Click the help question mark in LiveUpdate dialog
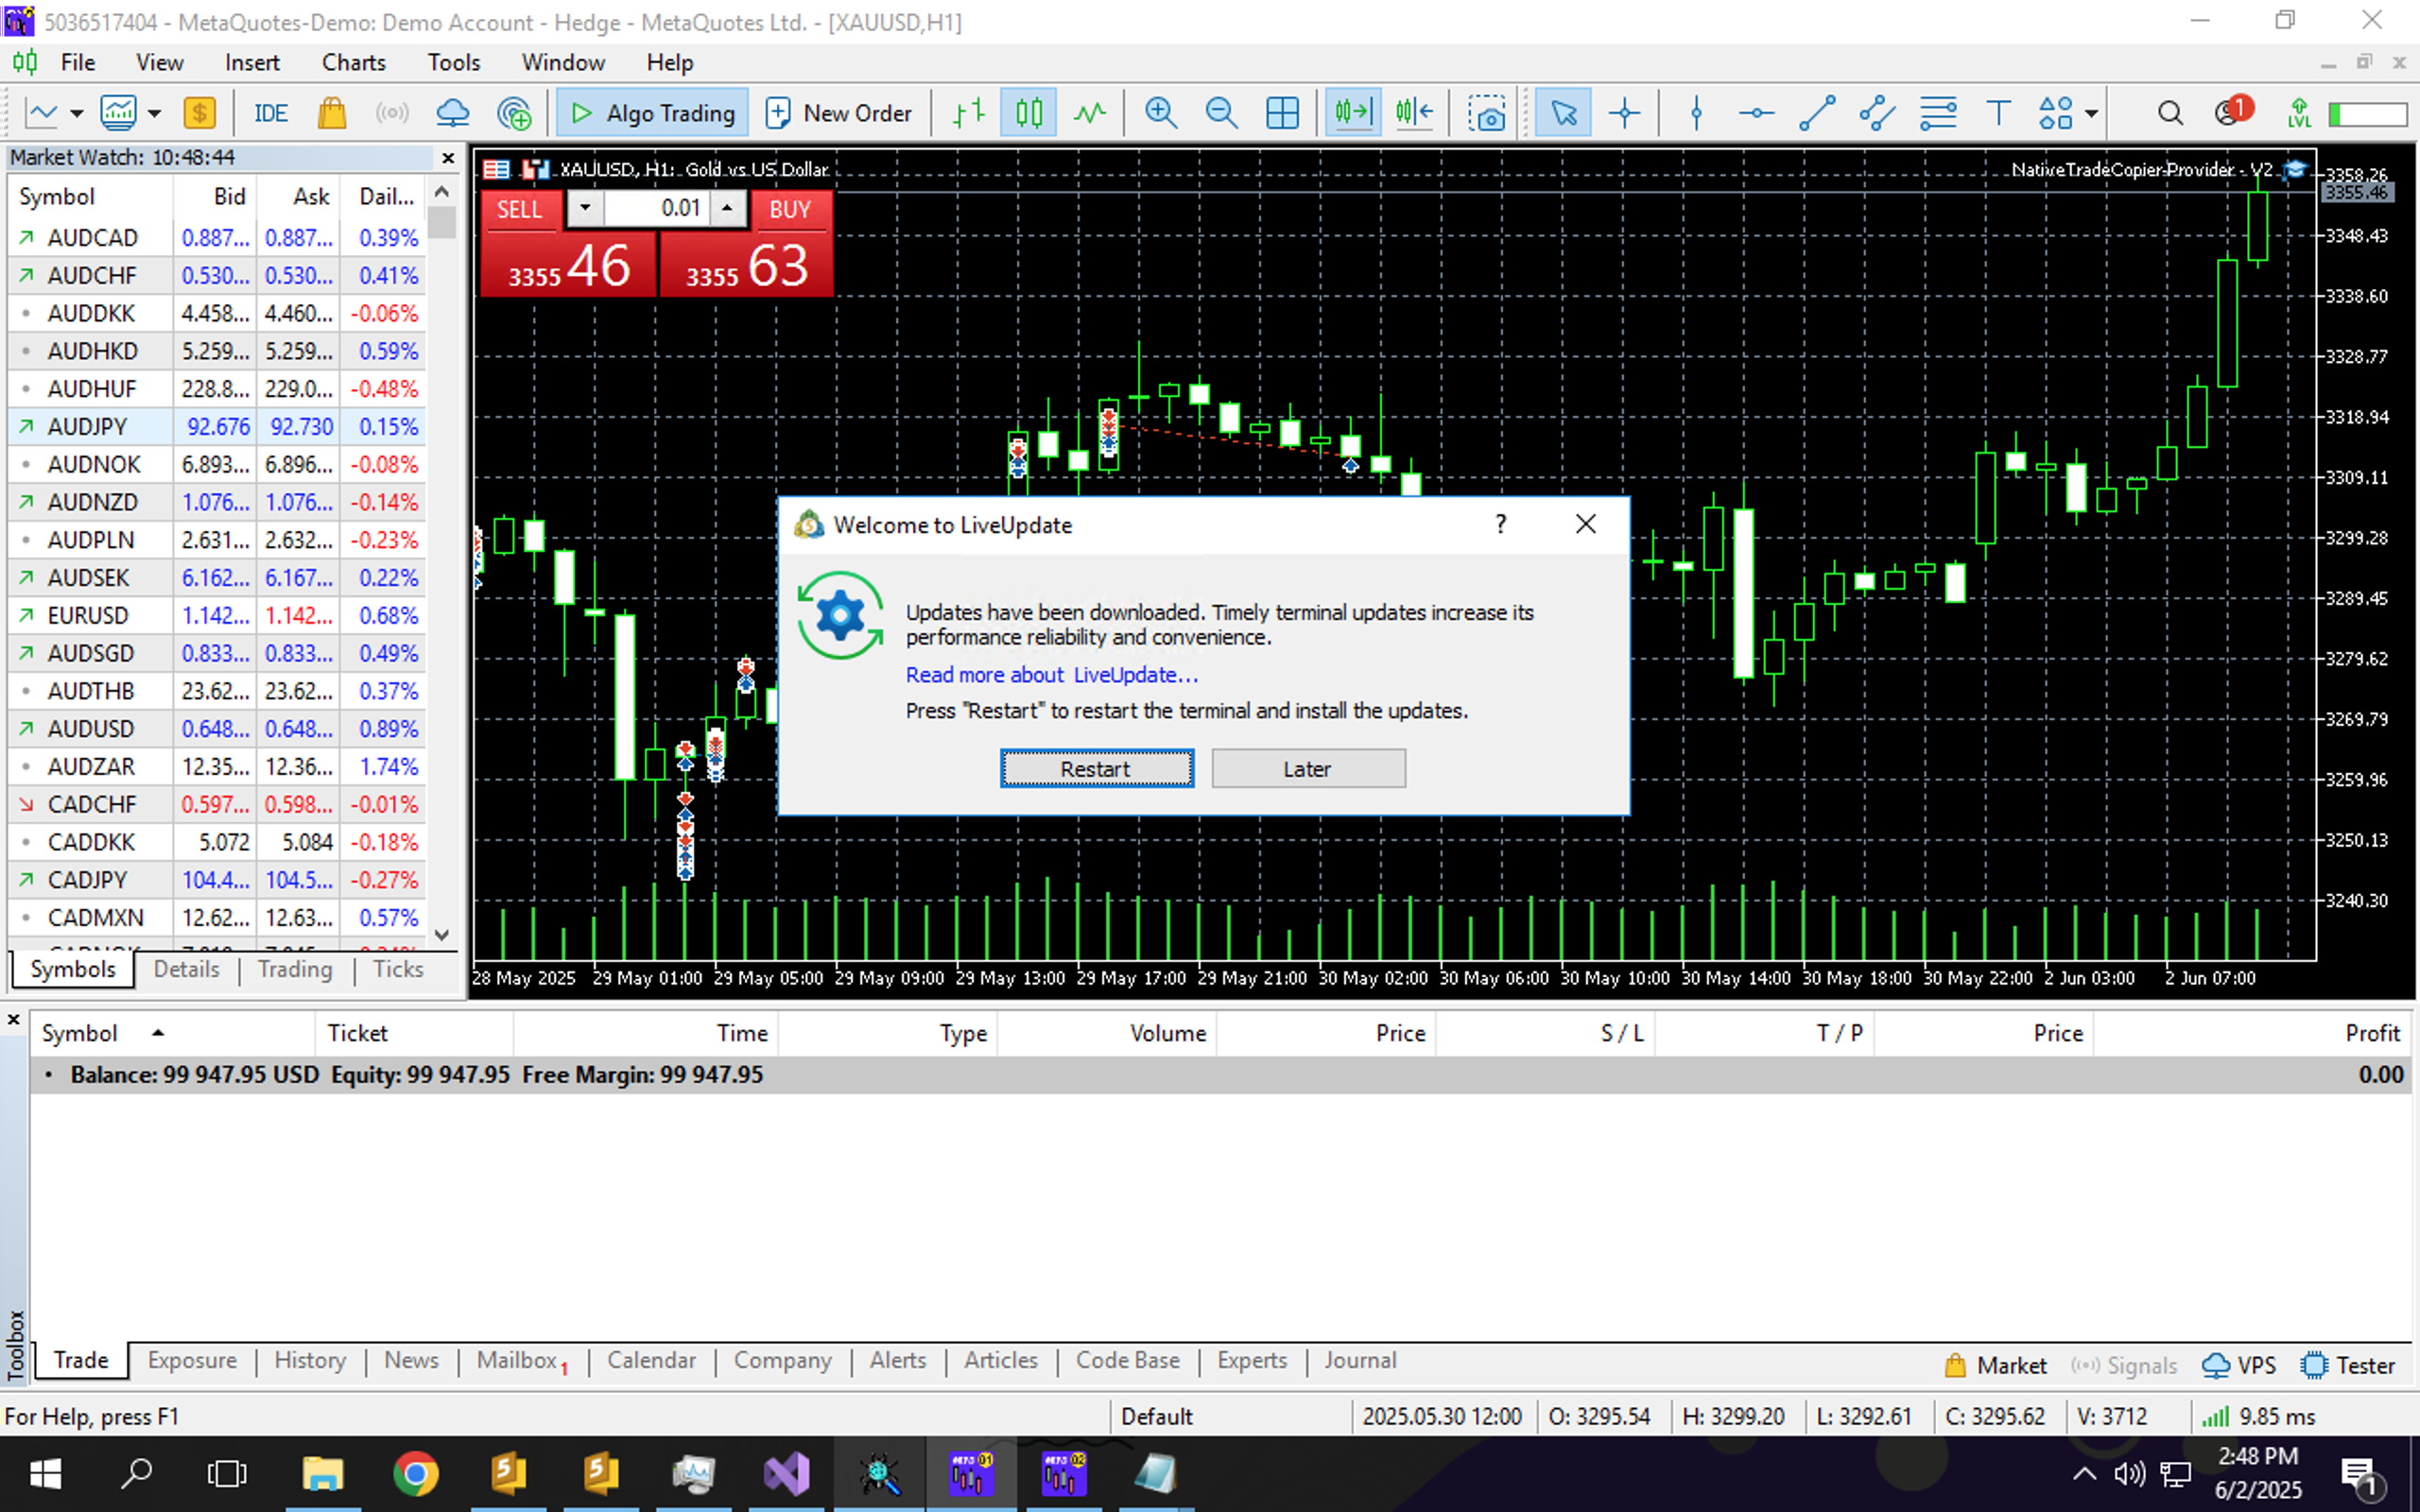Viewport: 2420px width, 1512px height. point(1501,524)
